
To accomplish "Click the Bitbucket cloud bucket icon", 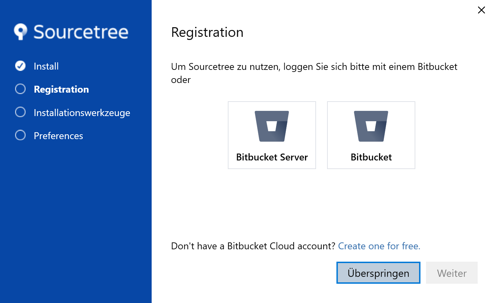I will [371, 126].
